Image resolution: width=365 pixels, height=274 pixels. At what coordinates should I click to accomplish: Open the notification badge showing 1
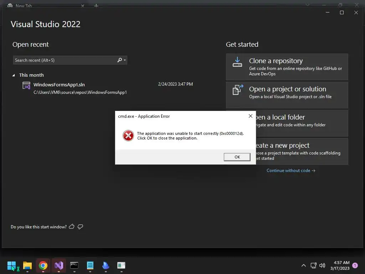click(x=355, y=265)
